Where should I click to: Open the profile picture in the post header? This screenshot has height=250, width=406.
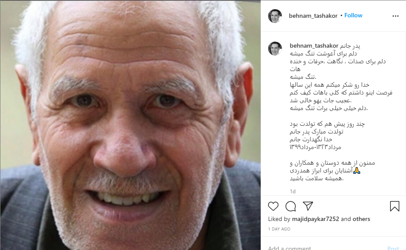pyautogui.click(x=275, y=16)
